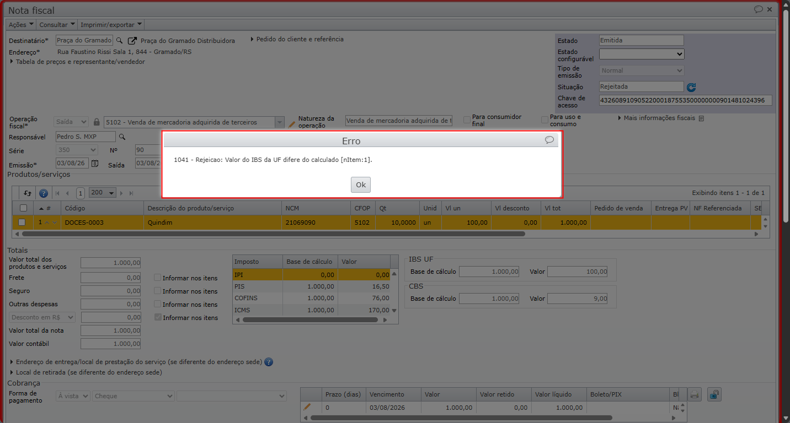Click the lock icon beside operação fiscal
This screenshot has width=790, height=423.
[97, 122]
